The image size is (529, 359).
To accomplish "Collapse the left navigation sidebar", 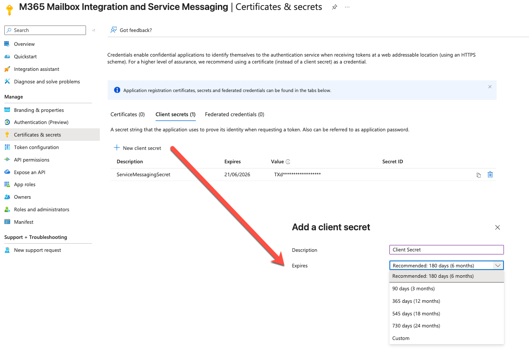I will [93, 30].
